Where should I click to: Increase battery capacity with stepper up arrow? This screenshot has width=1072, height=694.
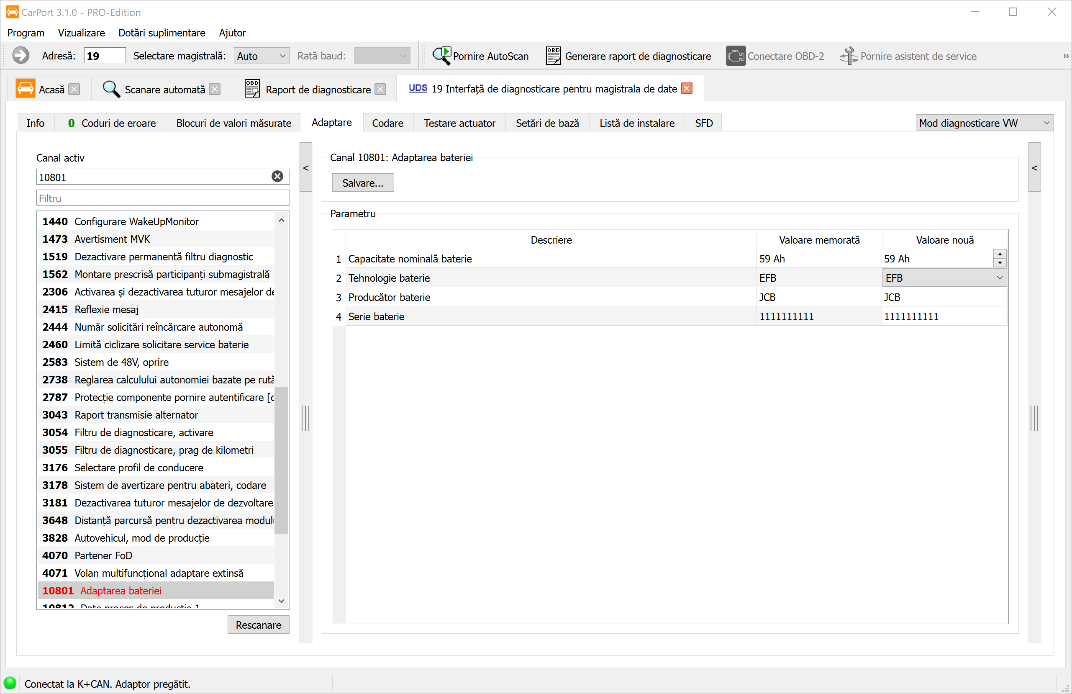[1000, 254]
